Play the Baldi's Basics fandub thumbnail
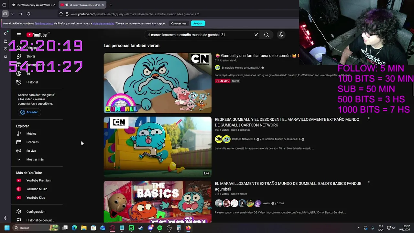The height and width of the screenshot is (233, 414). point(158,202)
